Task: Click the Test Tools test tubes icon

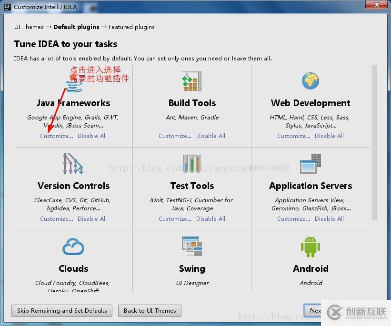Action: tap(192, 164)
